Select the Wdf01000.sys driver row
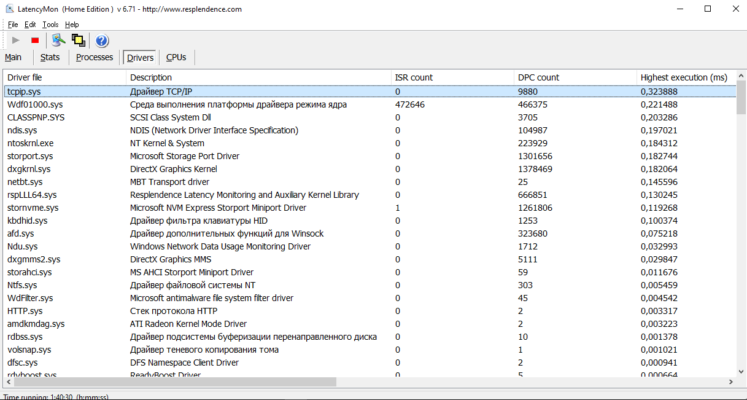 click(x=370, y=104)
